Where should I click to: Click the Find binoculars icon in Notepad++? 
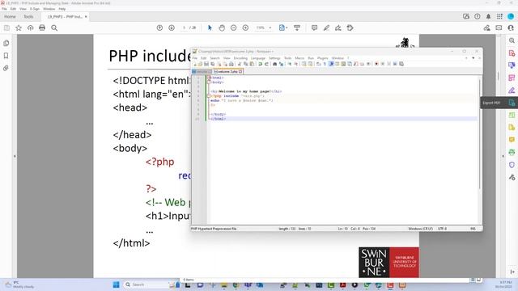point(274,64)
